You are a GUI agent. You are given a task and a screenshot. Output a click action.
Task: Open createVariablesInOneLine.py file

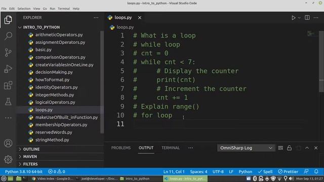click(64, 65)
